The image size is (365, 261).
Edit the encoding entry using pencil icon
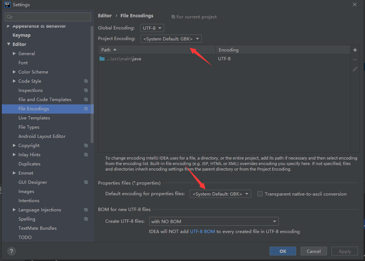coord(355,69)
